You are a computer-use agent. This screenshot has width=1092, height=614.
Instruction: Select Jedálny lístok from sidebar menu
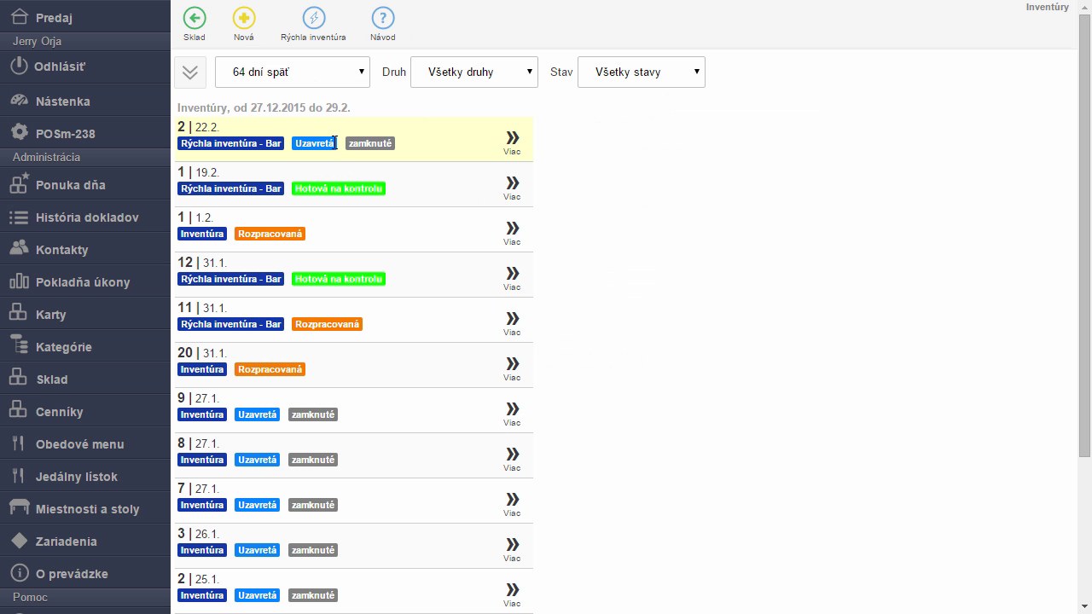point(85,477)
